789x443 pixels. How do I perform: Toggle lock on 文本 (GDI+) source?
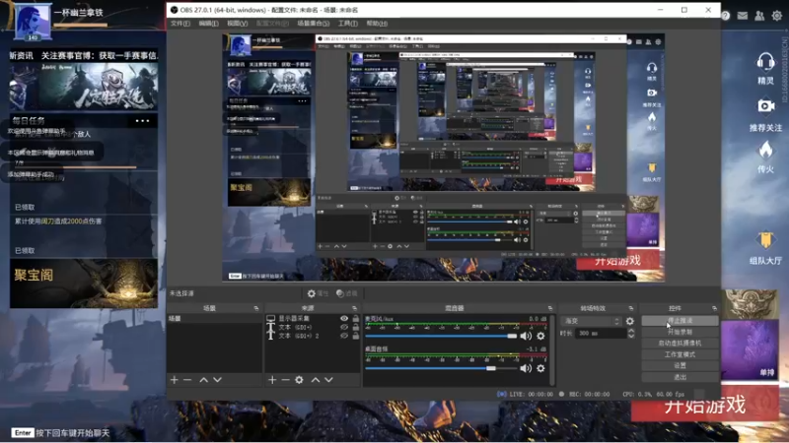coord(356,327)
